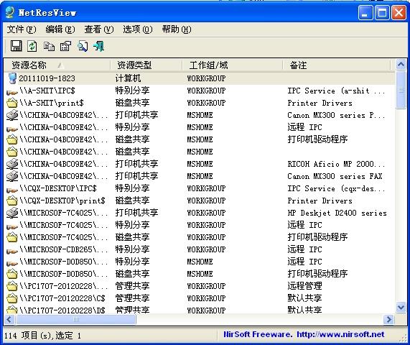Open the 编辑(E) menu
410x345 pixels.
tap(60, 29)
